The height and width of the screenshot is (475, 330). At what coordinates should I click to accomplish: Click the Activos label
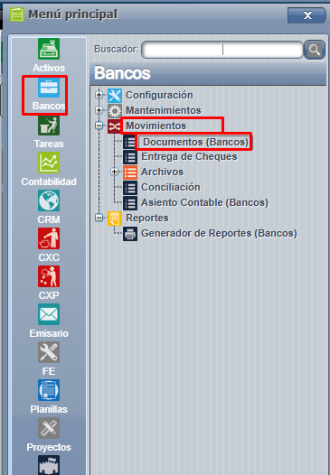tap(49, 68)
